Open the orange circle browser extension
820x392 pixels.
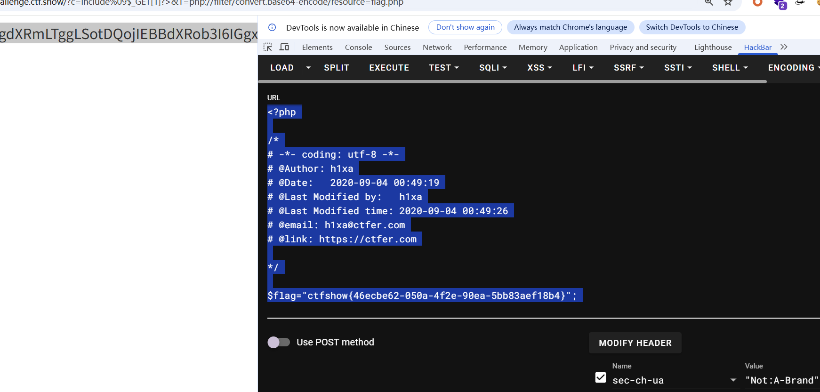pos(757,3)
